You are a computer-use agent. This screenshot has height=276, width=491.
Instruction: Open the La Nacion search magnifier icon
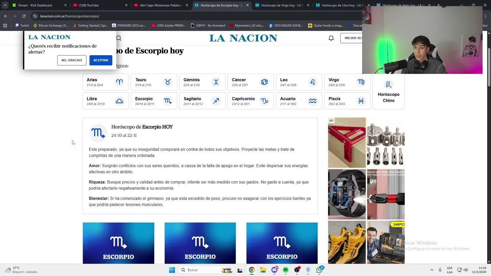pyautogui.click(x=119, y=38)
